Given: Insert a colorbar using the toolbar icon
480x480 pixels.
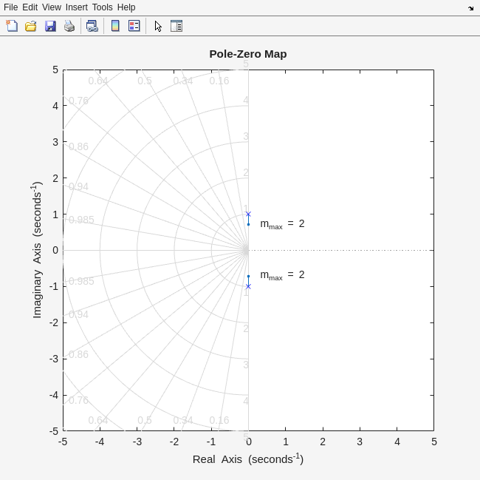Looking at the screenshot, I should (x=115, y=26).
